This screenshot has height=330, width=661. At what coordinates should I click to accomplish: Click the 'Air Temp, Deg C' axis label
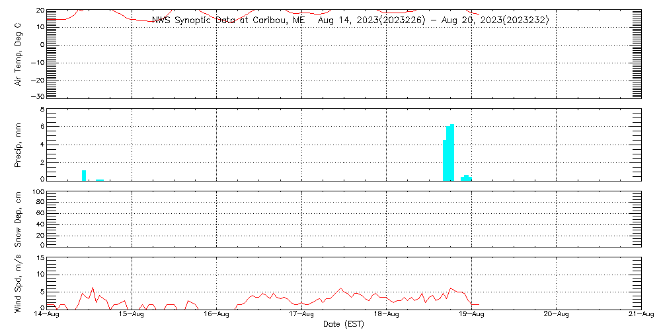pyautogui.click(x=18, y=55)
